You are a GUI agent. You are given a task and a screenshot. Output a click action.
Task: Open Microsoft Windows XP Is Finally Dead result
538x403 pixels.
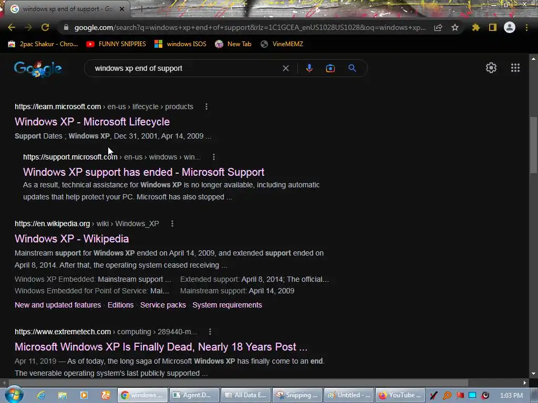pos(161,347)
